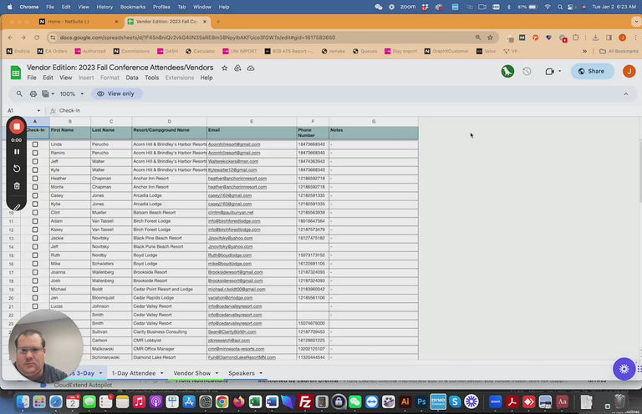Zoom page via address bar magnifier icon
Image resolution: width=642 pixels, height=414 pixels.
pos(478,38)
